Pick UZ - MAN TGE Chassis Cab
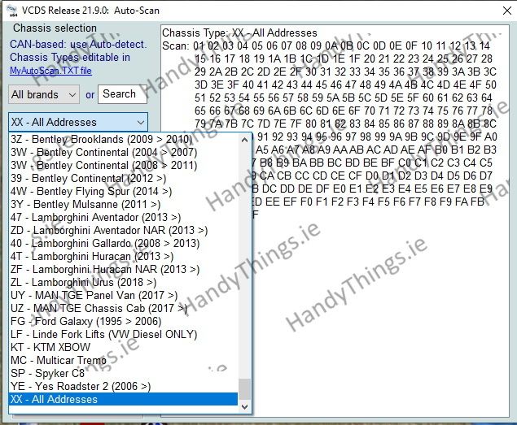This screenshot has width=517, height=425. (x=123, y=309)
